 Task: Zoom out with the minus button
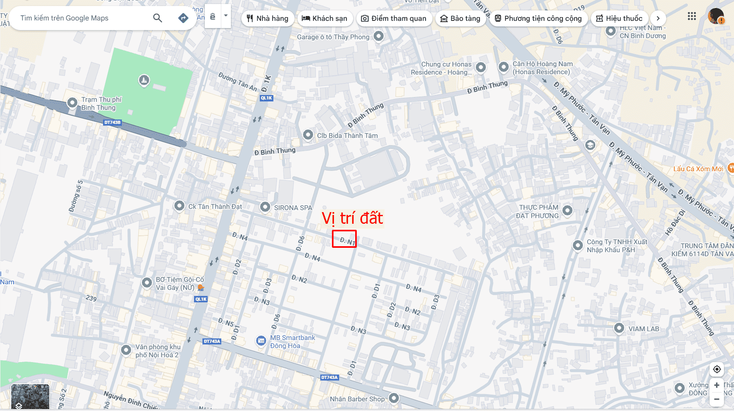[717, 399]
